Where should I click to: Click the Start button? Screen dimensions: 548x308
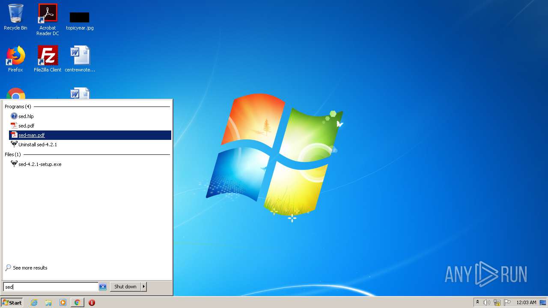[12, 302]
